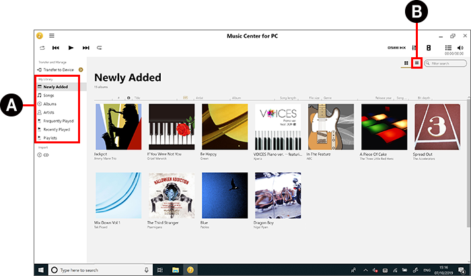This screenshot has height=276, width=471.
Task: Switch to grid thumbnail view
Action: pos(406,63)
